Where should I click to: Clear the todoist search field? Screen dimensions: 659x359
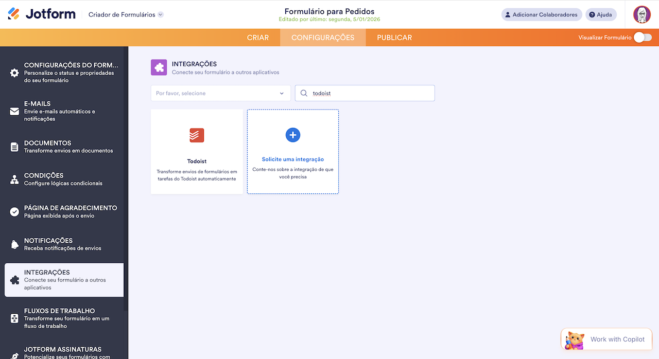(365, 93)
